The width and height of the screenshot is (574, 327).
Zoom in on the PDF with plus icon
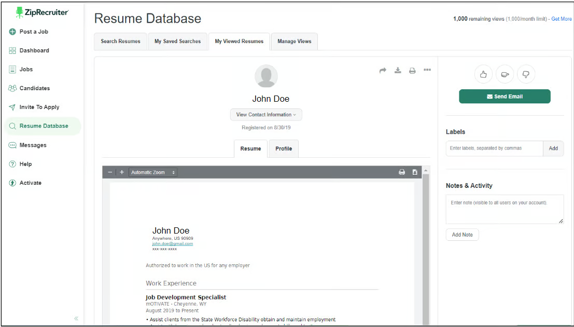tap(122, 172)
